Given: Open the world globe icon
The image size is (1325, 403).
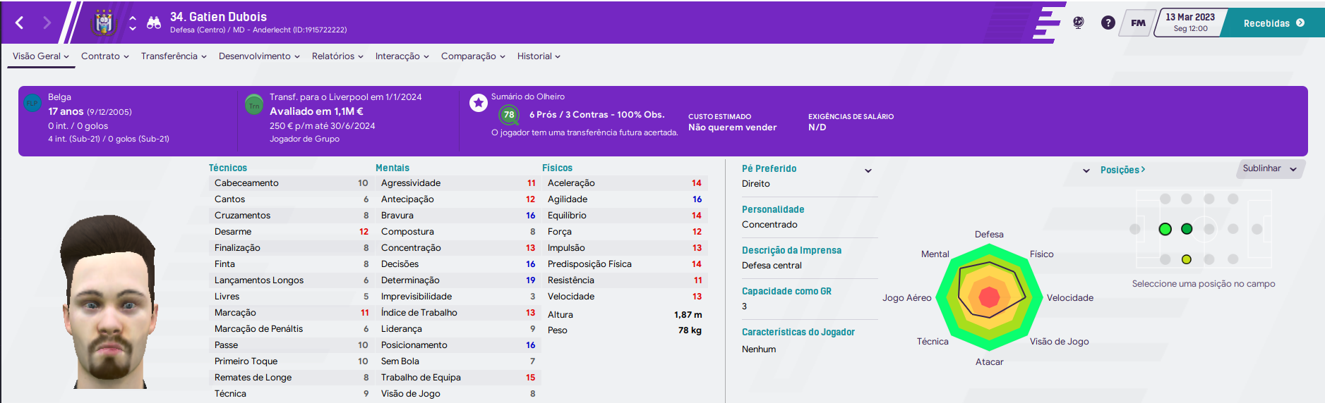Looking at the screenshot, I should coord(1078,23).
